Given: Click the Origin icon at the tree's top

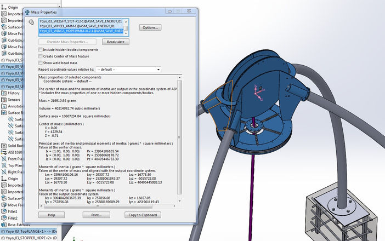Looking at the screenshot, I should point(4,7).
